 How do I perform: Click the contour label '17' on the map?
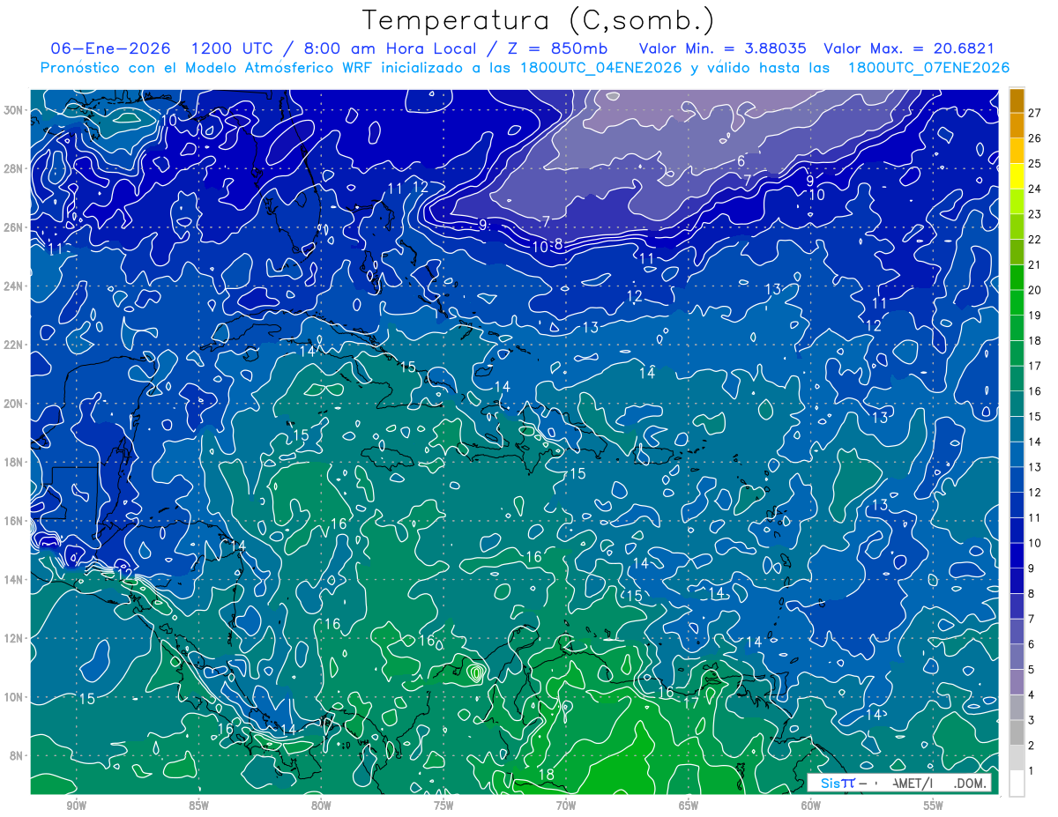pyautogui.click(x=691, y=703)
